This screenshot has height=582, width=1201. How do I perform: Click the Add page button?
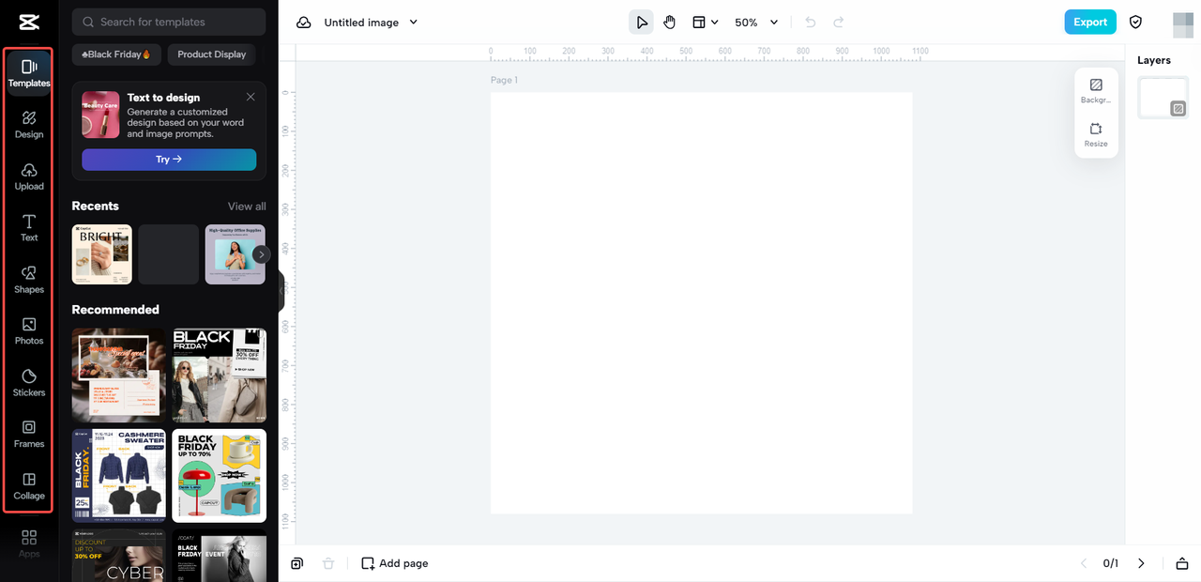395,563
